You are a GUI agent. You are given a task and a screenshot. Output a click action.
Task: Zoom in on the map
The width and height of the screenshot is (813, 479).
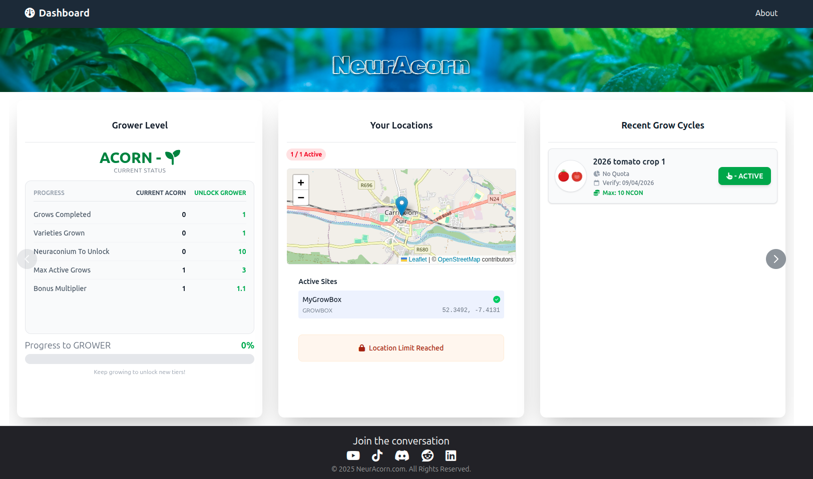tap(301, 182)
